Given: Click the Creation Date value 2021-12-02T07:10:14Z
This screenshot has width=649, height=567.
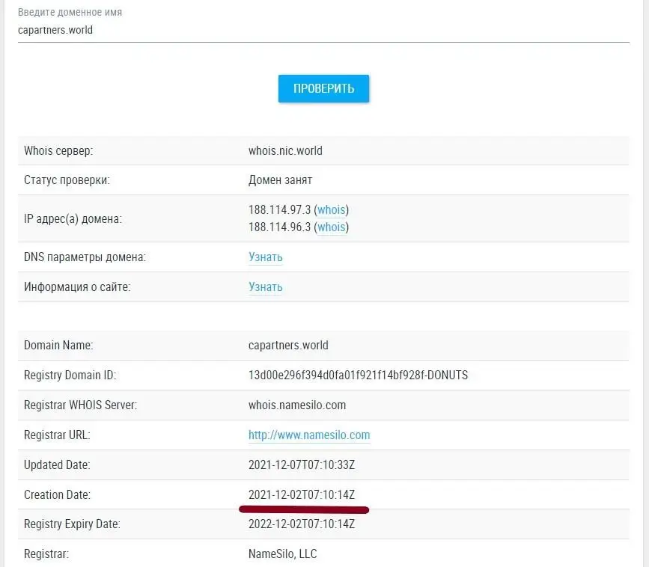Looking at the screenshot, I should [x=301, y=494].
